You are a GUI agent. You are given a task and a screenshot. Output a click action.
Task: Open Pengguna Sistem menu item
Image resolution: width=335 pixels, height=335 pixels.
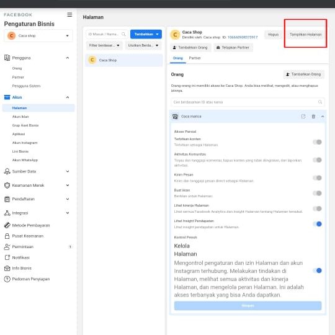tap(26, 86)
